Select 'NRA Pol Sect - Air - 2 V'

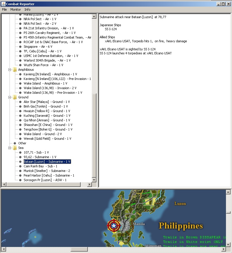40,24
